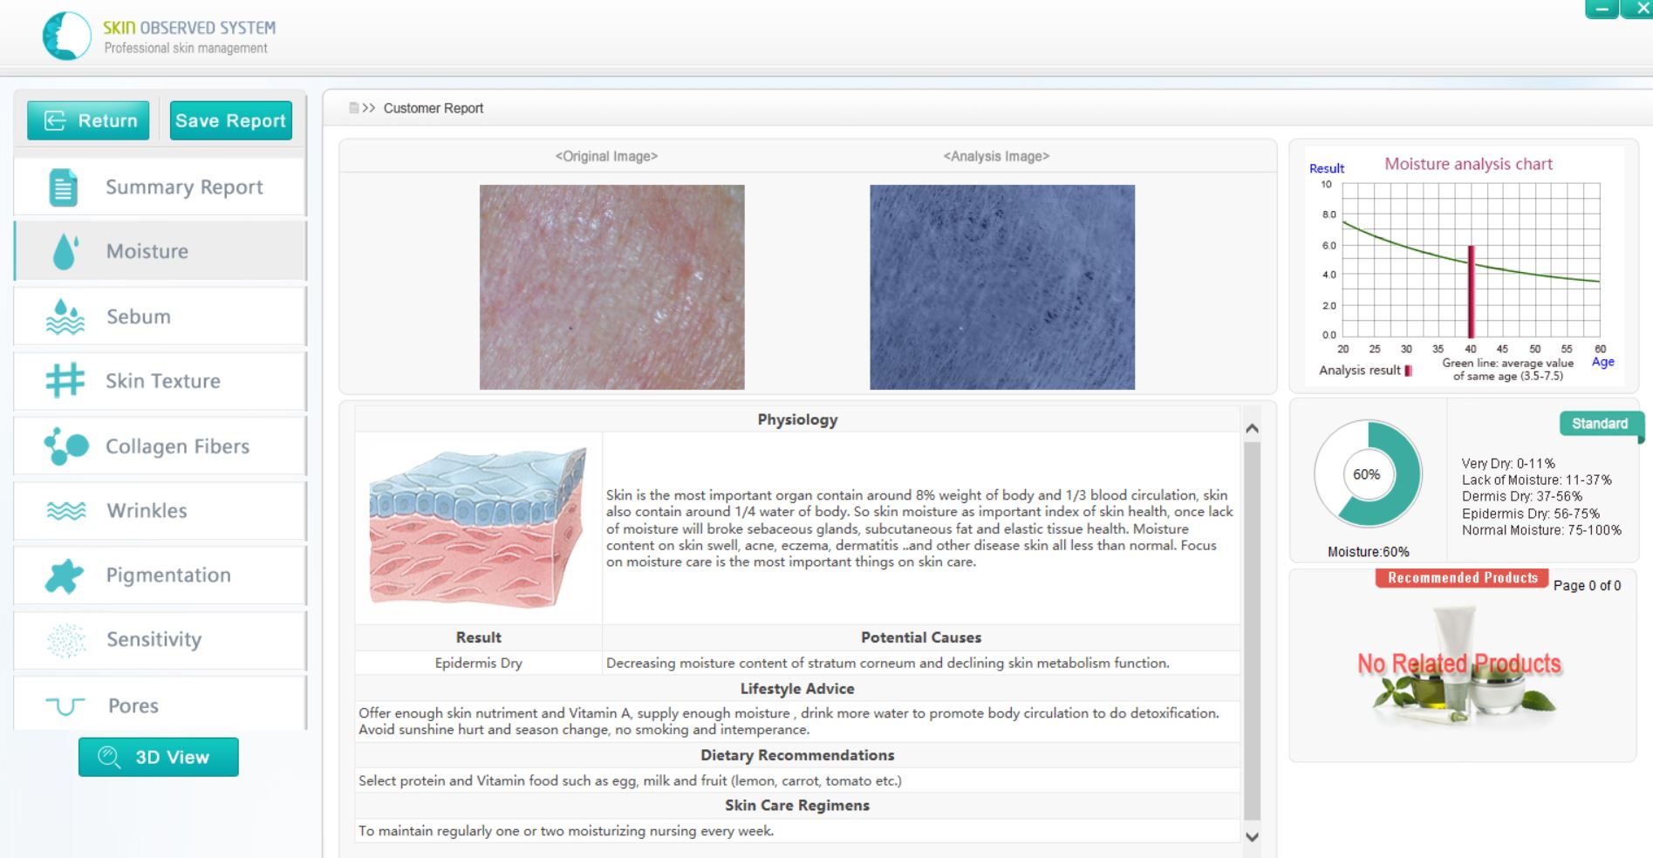Click the Summary Report document icon
This screenshot has width=1653, height=858.
[x=63, y=187]
